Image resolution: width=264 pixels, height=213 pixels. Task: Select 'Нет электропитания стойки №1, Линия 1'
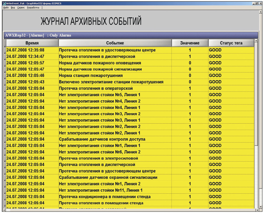[x=100, y=146]
